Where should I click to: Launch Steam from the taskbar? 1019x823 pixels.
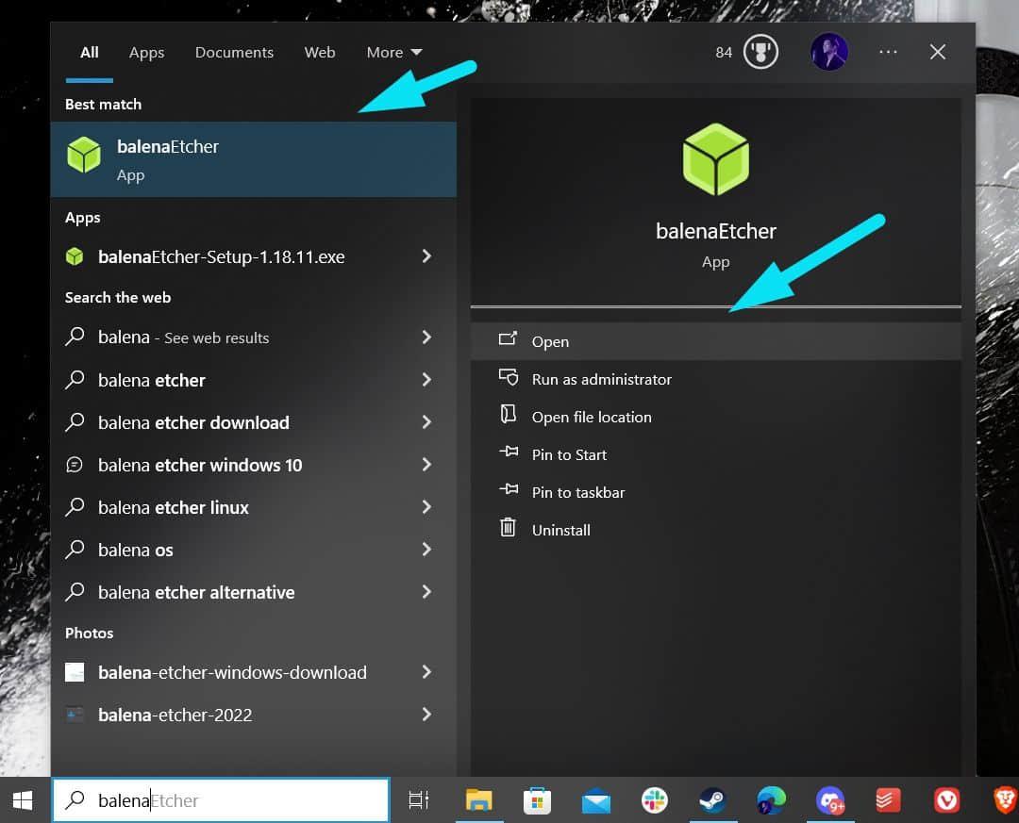click(x=712, y=800)
